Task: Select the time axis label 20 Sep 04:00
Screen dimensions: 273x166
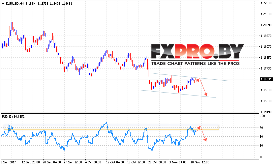Action: [52, 162]
